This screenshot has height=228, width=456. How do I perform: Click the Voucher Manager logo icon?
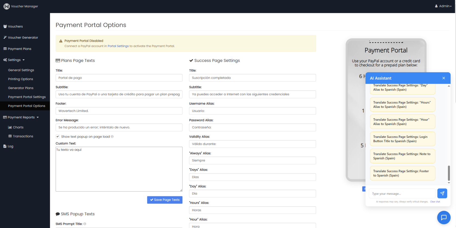(7, 6)
